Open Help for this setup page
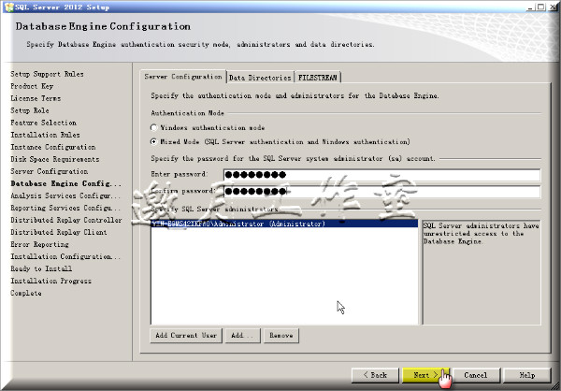Viewport: 561px width, 391px height. (x=526, y=375)
